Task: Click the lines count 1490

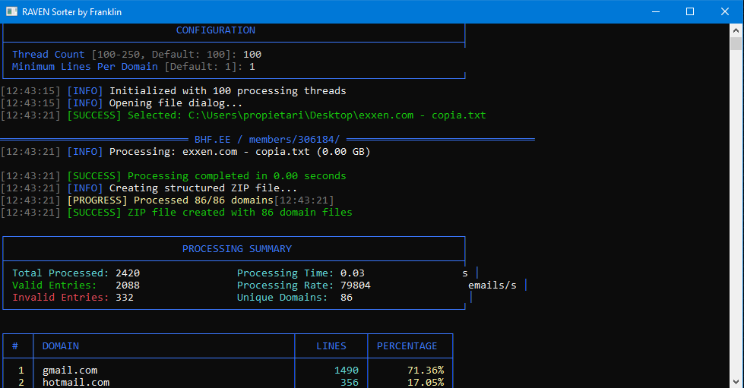Action: 347,371
